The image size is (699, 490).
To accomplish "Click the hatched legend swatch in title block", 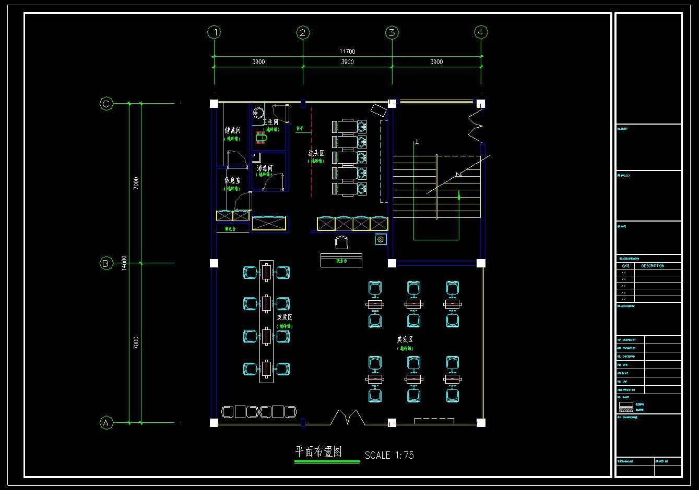I will click(x=625, y=410).
